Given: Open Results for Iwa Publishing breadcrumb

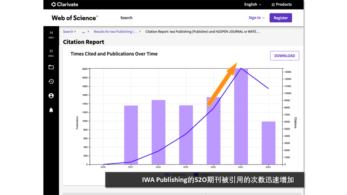Looking at the screenshot, I should point(115,31).
